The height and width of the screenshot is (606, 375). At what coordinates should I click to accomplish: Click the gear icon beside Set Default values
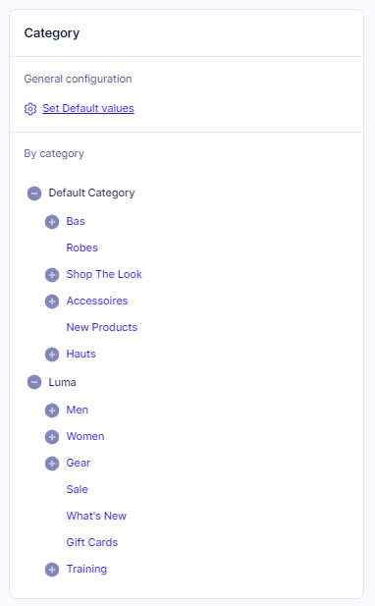pos(30,109)
